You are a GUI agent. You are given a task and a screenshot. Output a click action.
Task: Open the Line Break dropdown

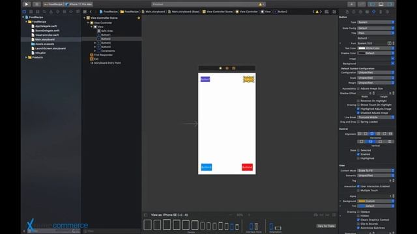(375, 117)
